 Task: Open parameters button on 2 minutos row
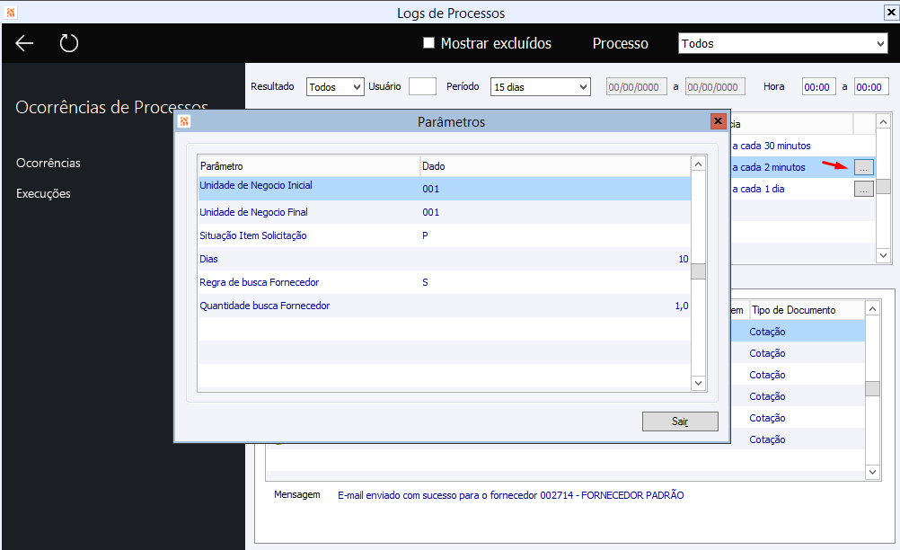click(864, 167)
